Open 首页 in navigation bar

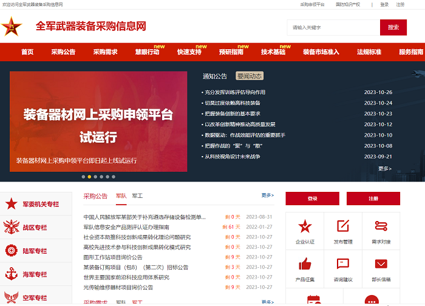coord(27,52)
